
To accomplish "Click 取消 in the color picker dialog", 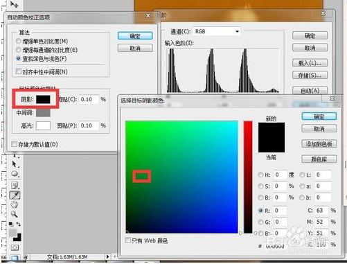I will [319, 128].
